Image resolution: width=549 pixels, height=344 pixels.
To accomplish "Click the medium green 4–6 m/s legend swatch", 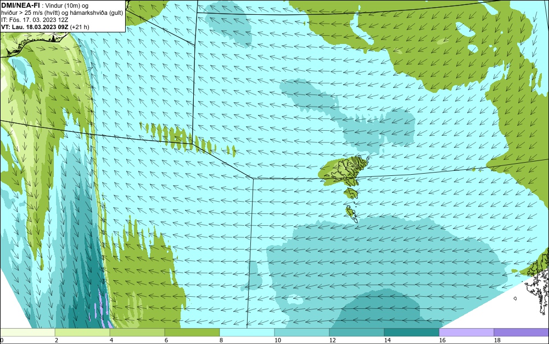I will click(x=137, y=332).
